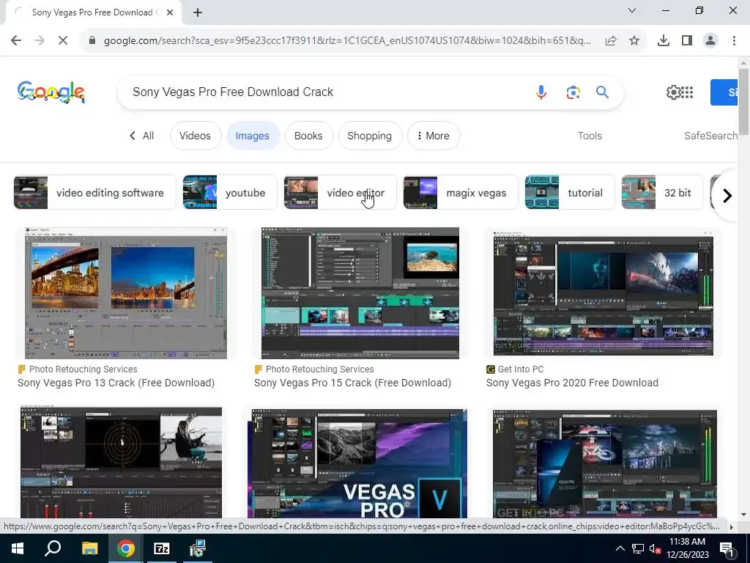Toggle the Chrome side panel icon
This screenshot has height=563, width=750.
tap(687, 41)
